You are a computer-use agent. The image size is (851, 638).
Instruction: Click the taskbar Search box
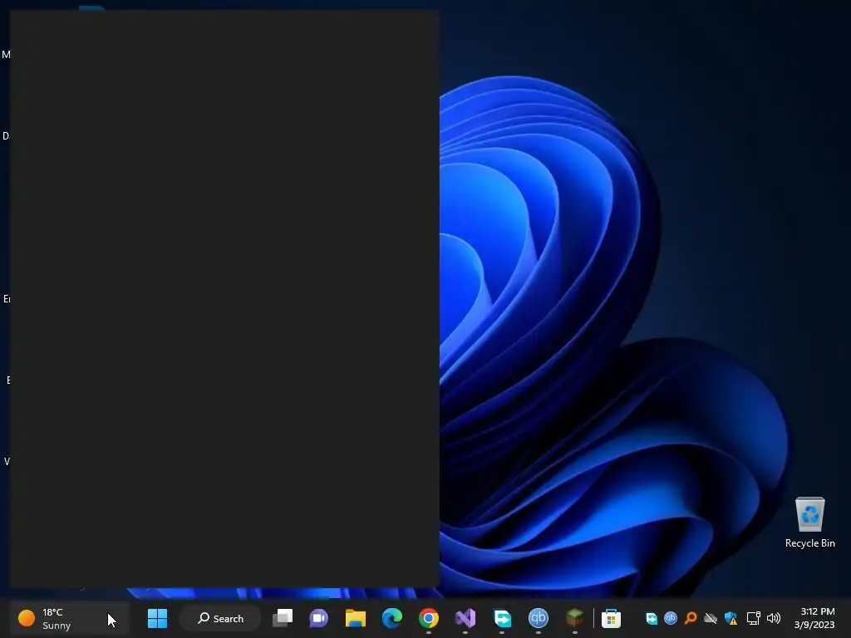[220, 618]
